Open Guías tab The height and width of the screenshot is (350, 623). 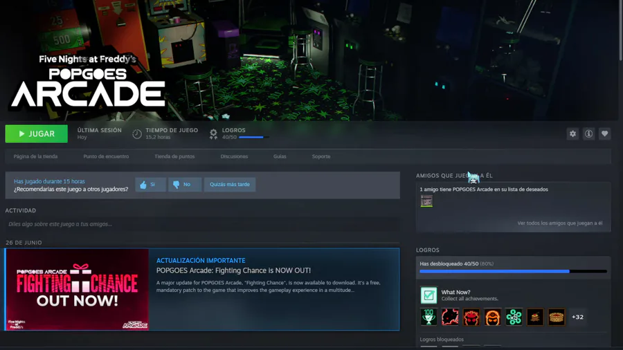pyautogui.click(x=280, y=156)
